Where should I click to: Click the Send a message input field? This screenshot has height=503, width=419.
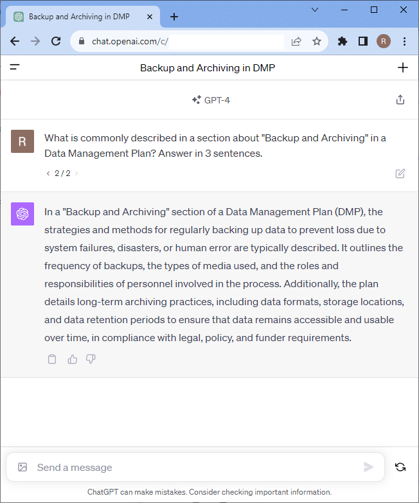(193, 467)
